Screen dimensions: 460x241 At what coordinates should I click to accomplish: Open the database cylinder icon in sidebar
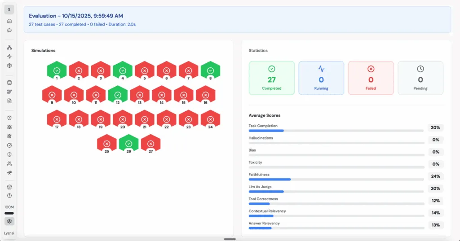[x=9, y=83]
